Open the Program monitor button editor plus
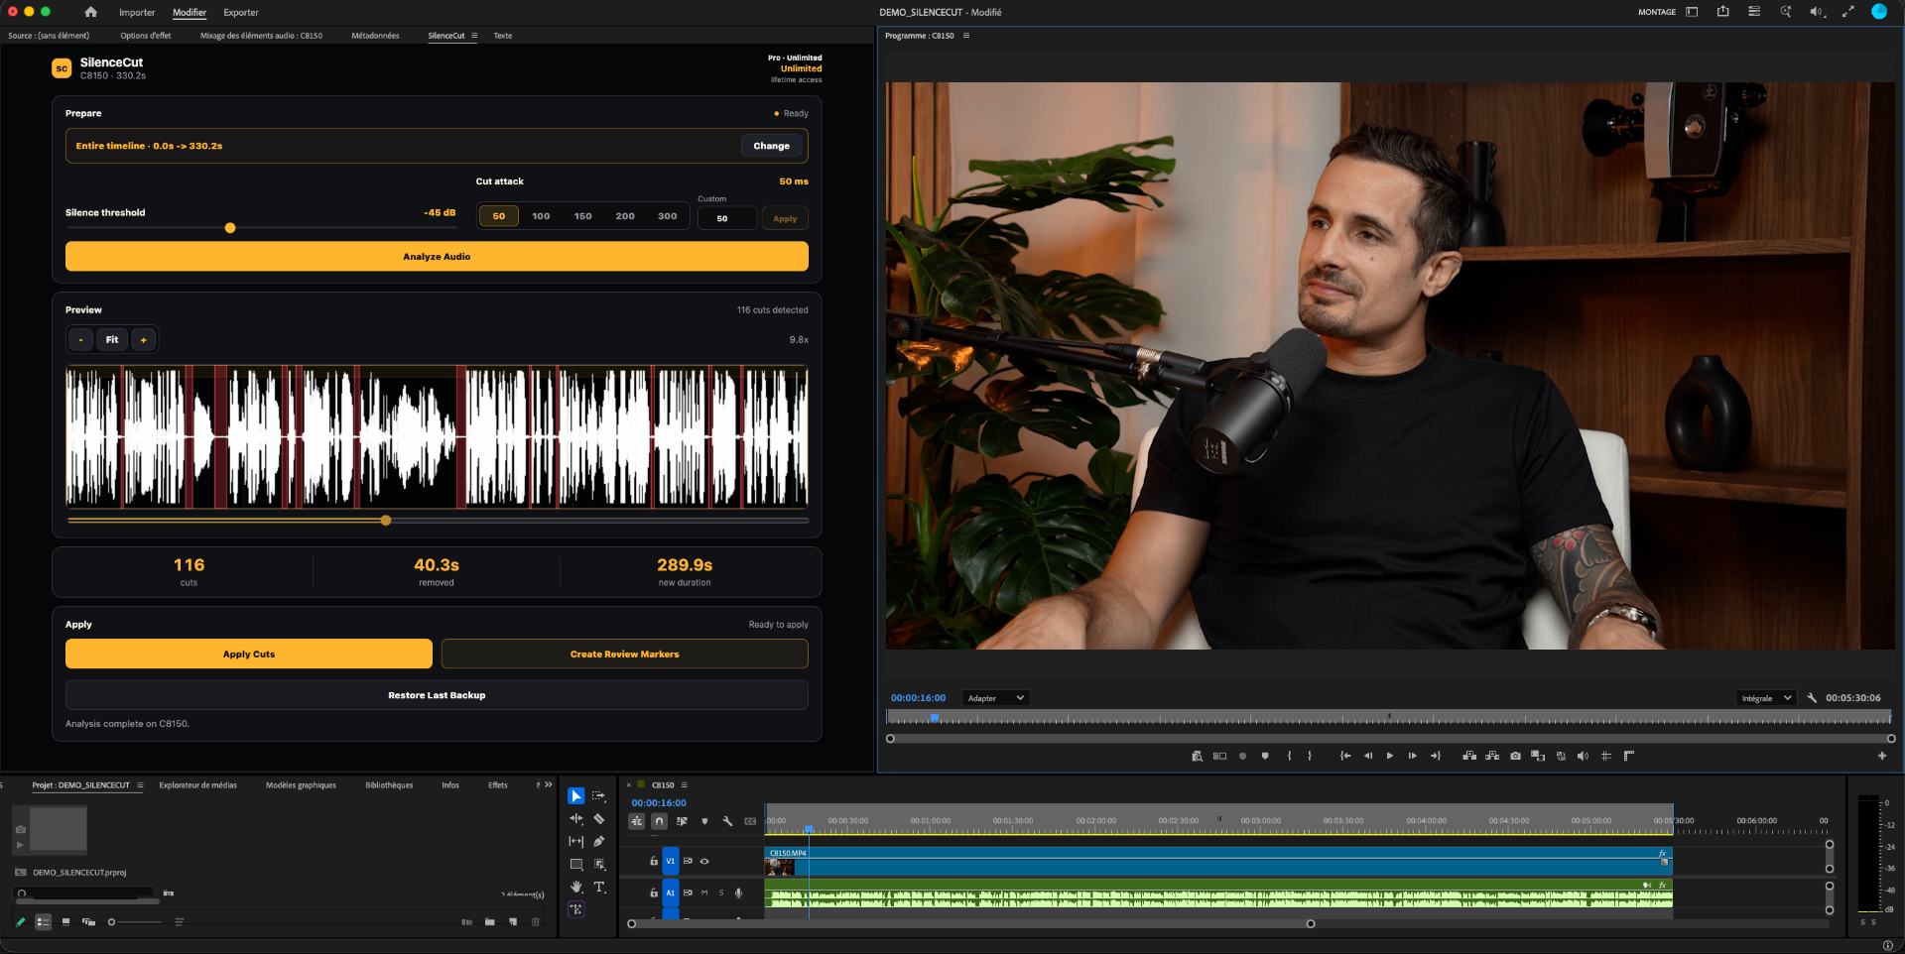Viewport: 1905px width, 954px height. click(x=1882, y=756)
